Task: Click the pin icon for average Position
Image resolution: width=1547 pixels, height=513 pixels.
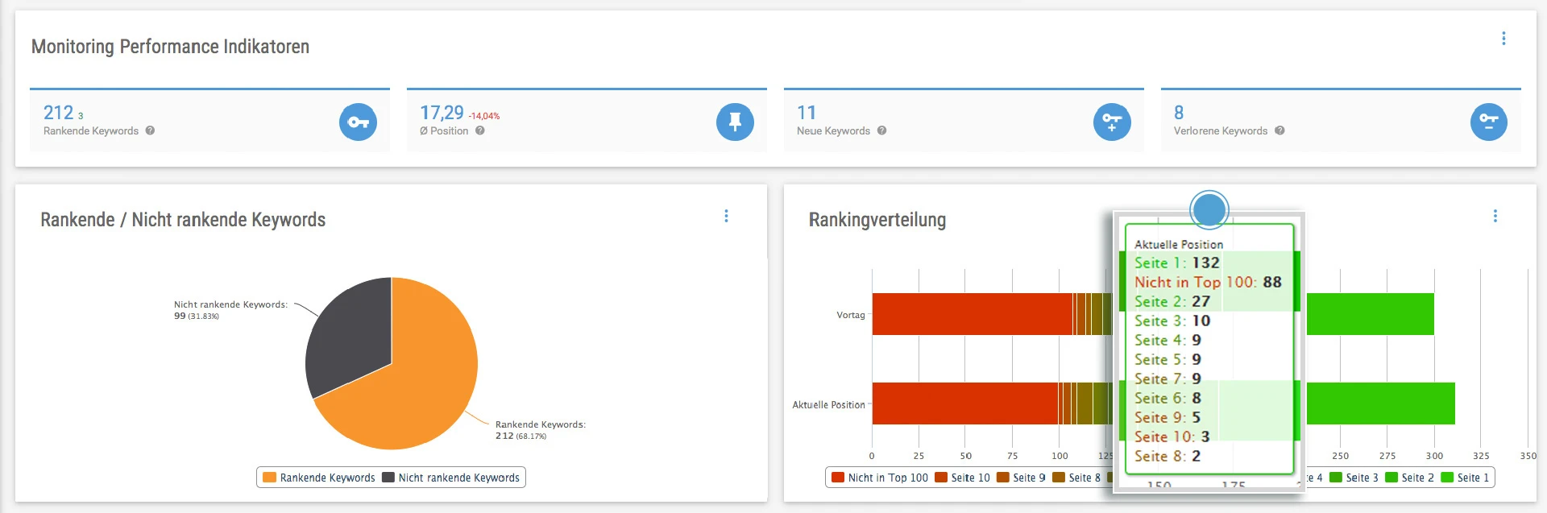Action: (x=735, y=122)
